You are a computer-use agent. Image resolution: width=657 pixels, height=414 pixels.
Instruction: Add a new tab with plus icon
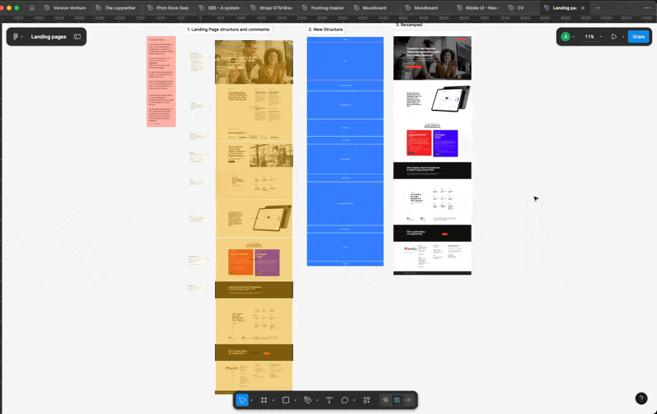click(x=598, y=7)
